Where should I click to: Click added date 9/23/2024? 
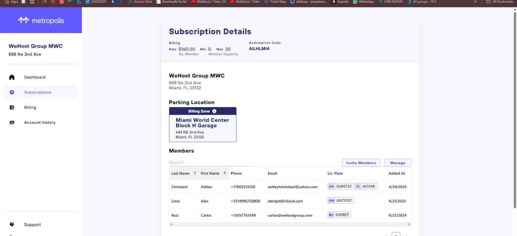[397, 215]
